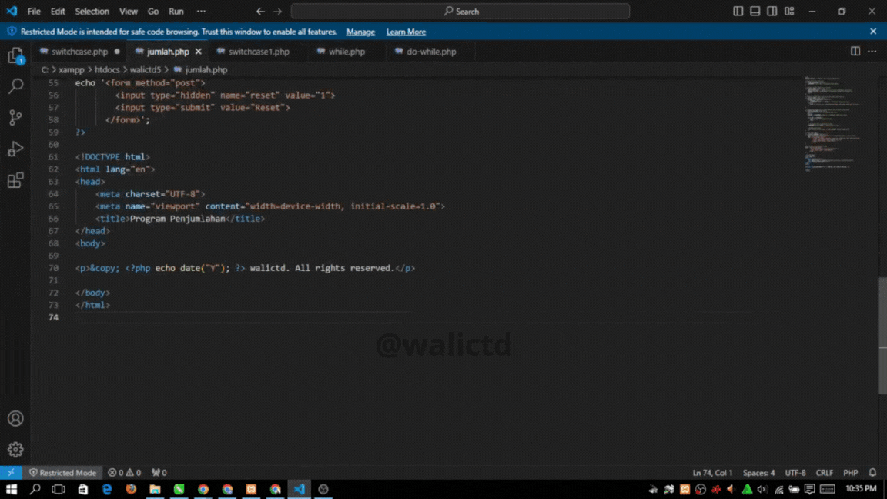Change PHP language mode in status bar
The image size is (887, 499).
pyautogui.click(x=850, y=472)
